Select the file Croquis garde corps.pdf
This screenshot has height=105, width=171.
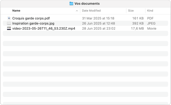point(31,18)
